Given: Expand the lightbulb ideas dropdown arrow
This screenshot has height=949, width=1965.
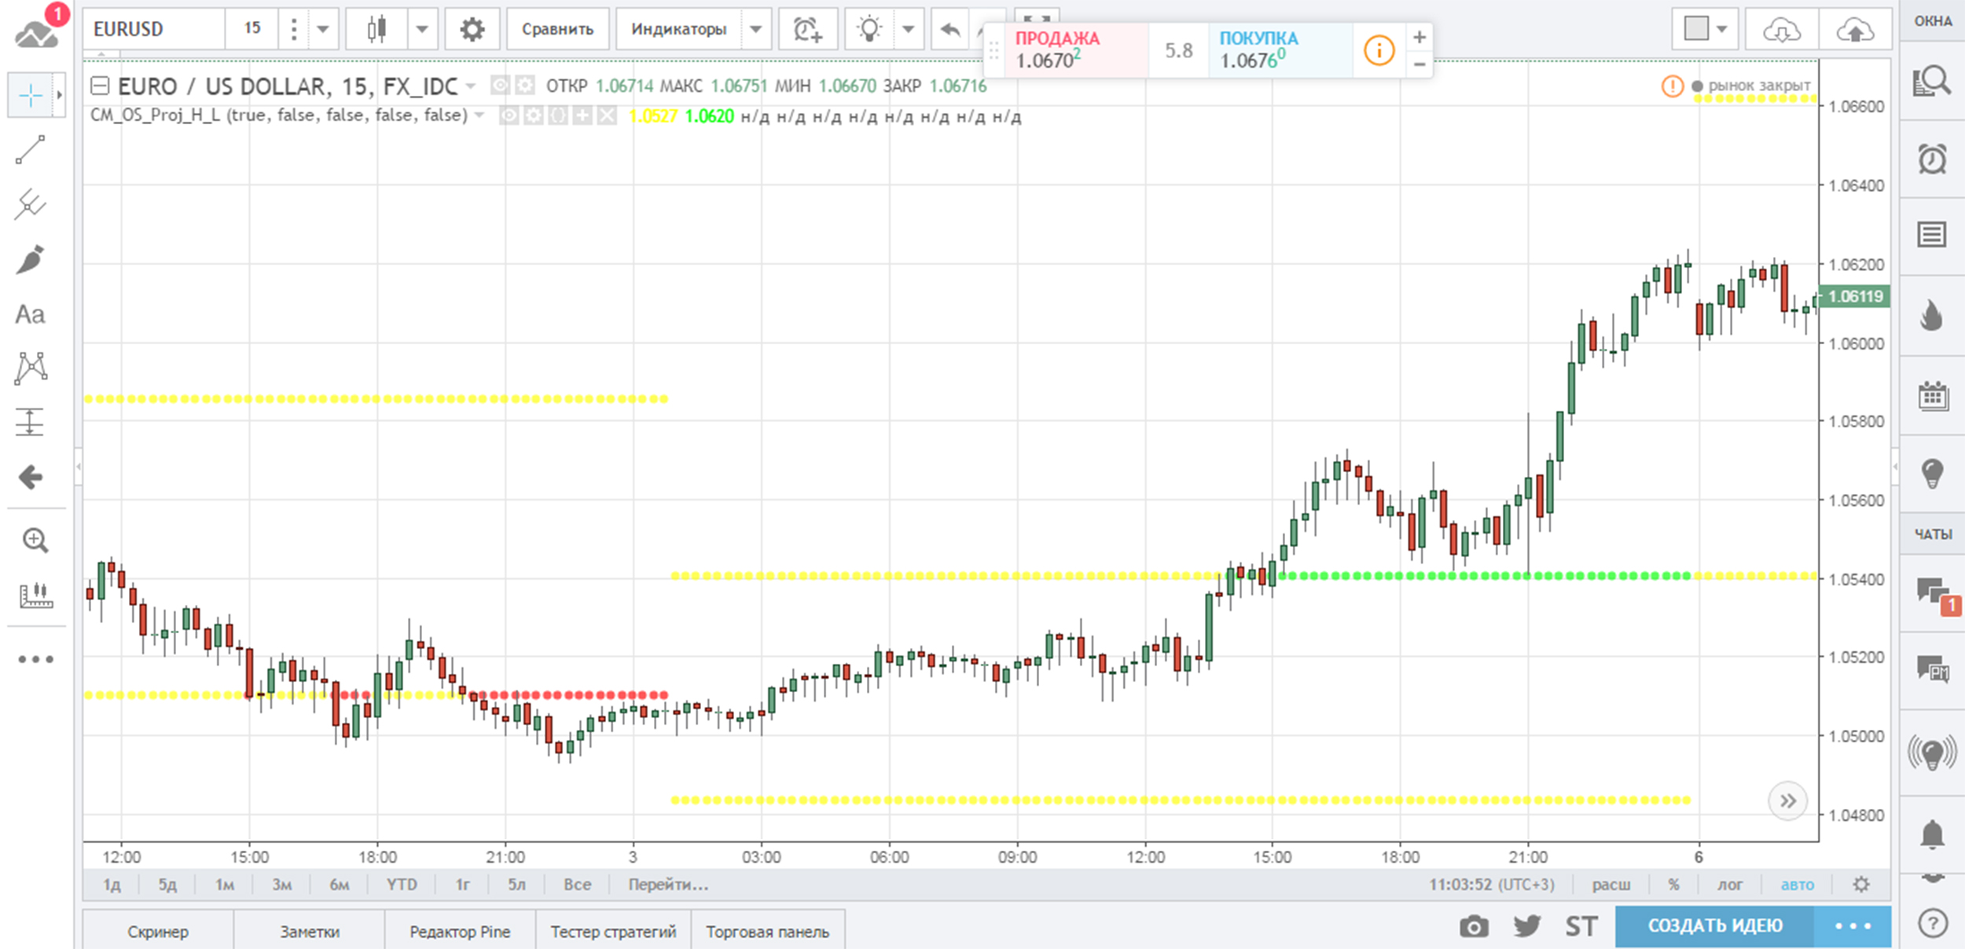Looking at the screenshot, I should [x=909, y=30].
